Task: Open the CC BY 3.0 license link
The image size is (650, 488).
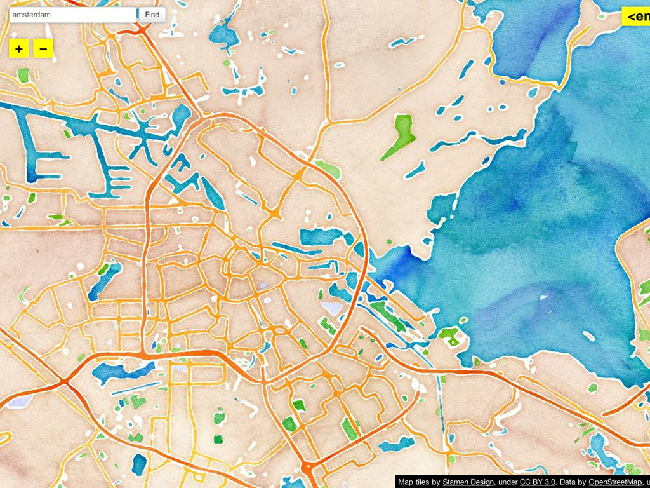Action: coord(538,482)
